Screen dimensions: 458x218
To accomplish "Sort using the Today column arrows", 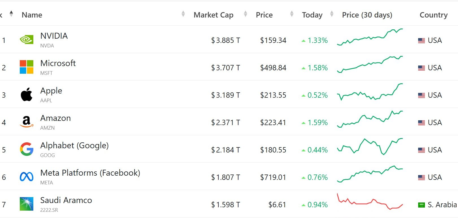I will (x=332, y=14).
